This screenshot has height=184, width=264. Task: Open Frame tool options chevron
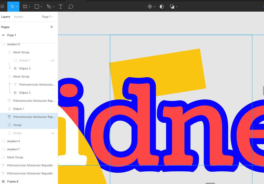(29, 7)
